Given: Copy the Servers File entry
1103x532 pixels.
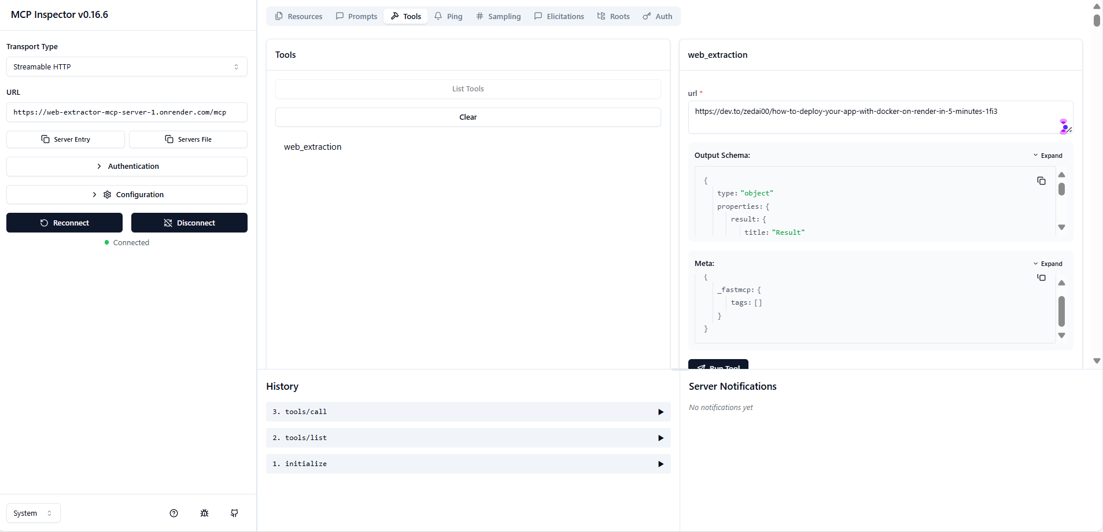Looking at the screenshot, I should pyautogui.click(x=188, y=139).
